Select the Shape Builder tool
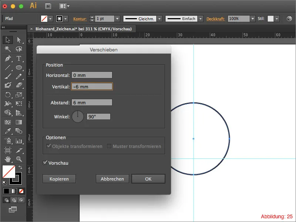This screenshot has width=296, height=222. [8, 112]
